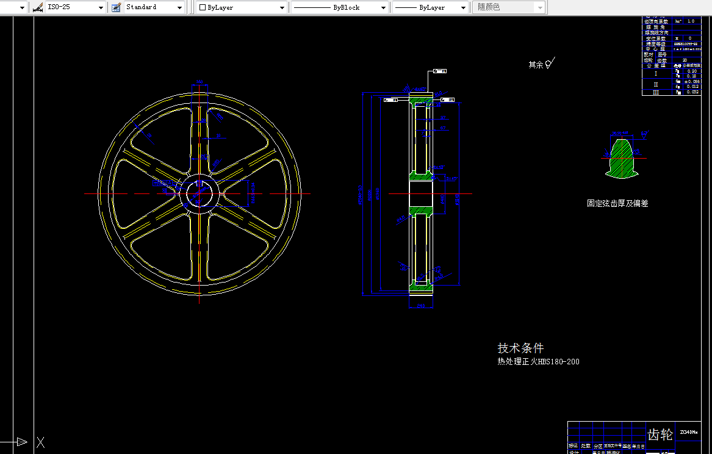Screen dimensions: 712x454
Task: Select the ZG40Mn material text
Action: 689,432
